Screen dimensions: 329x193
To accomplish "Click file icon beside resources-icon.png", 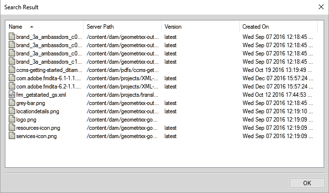I will coord(12,128).
